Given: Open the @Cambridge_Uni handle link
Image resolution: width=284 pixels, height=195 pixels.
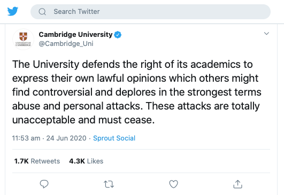Looking at the screenshot, I should point(66,44).
